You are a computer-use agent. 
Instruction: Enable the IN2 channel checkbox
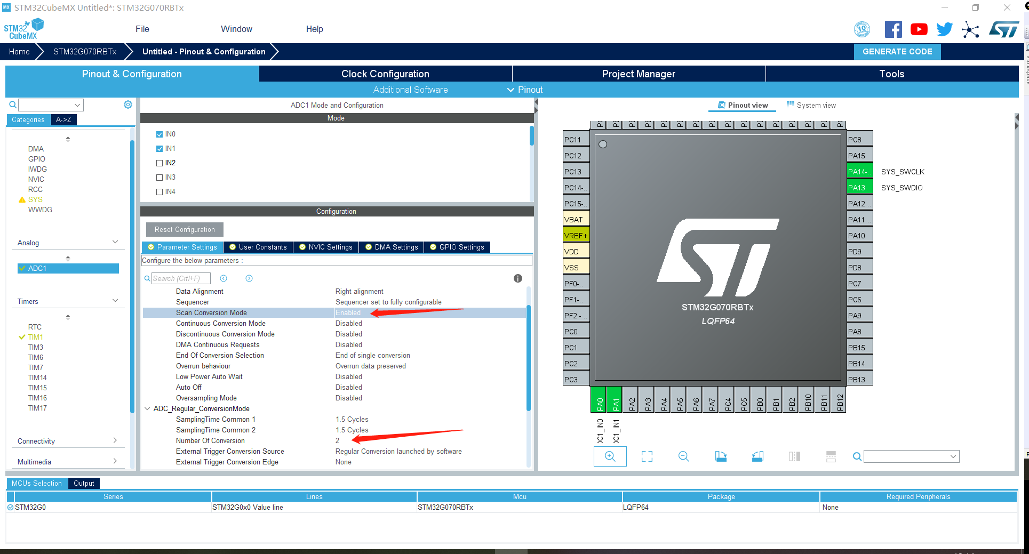(x=159, y=163)
